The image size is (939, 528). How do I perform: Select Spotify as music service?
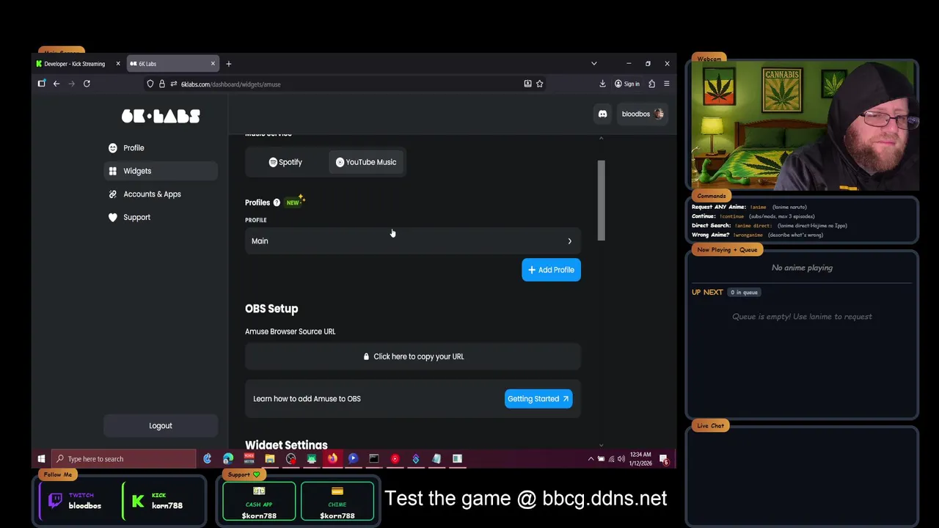(285, 162)
